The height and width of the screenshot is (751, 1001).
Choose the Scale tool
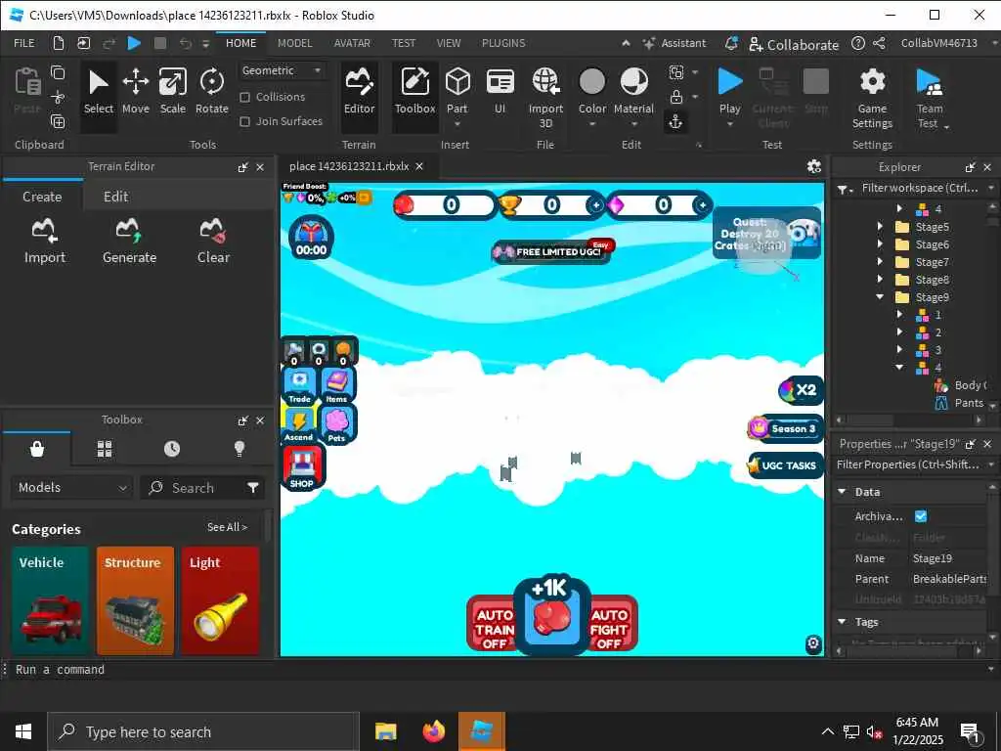click(172, 93)
